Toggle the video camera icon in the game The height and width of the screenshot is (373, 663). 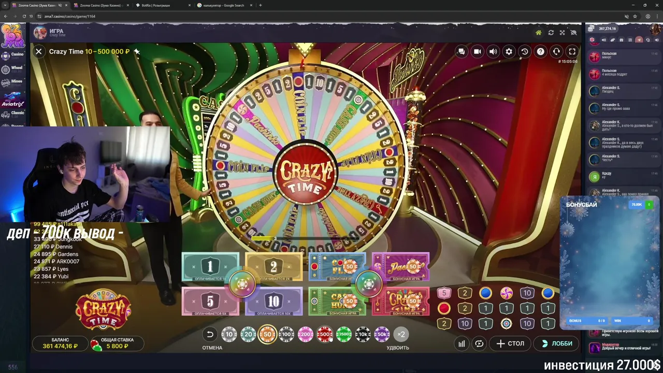coord(478,51)
